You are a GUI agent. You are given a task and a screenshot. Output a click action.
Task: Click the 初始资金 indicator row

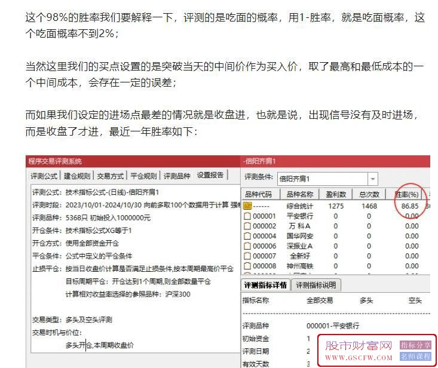pos(256,339)
